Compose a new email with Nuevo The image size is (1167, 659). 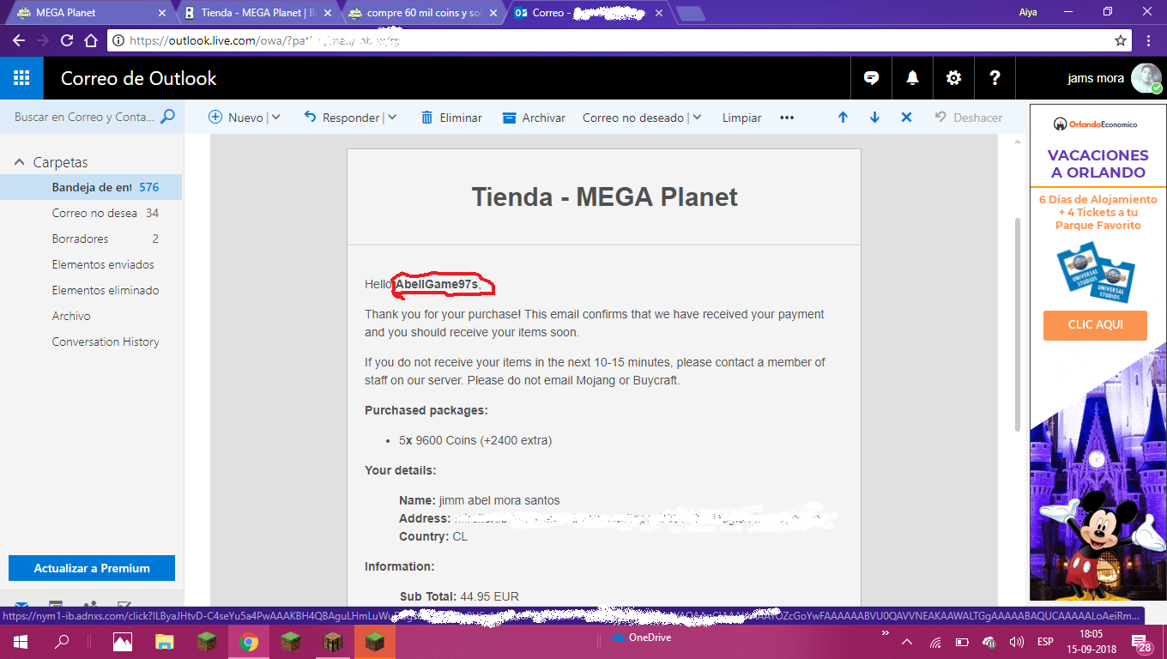tap(236, 118)
